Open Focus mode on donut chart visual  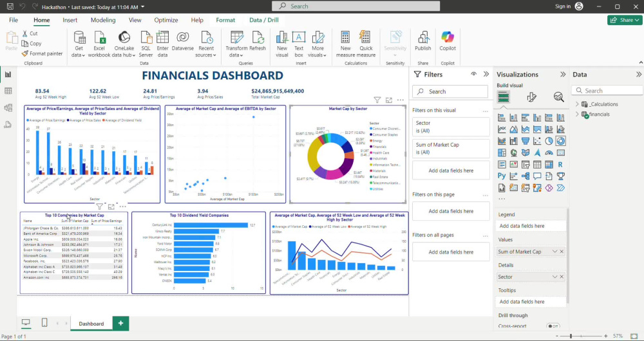tap(388, 100)
